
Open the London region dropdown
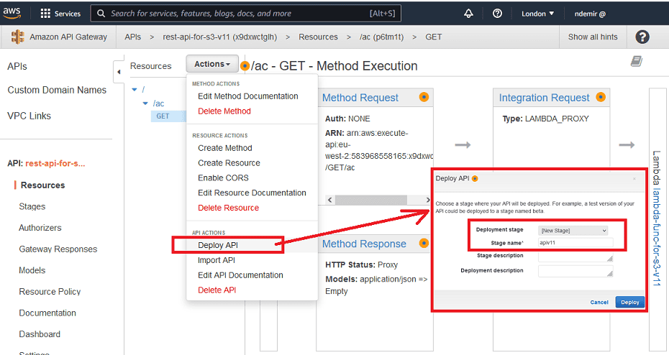pos(537,14)
